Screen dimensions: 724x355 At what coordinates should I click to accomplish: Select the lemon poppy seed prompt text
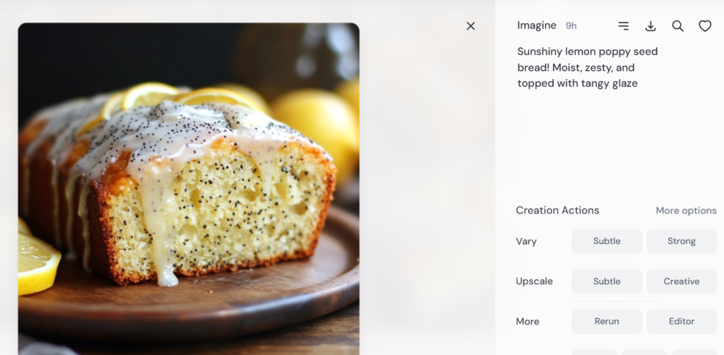point(587,68)
